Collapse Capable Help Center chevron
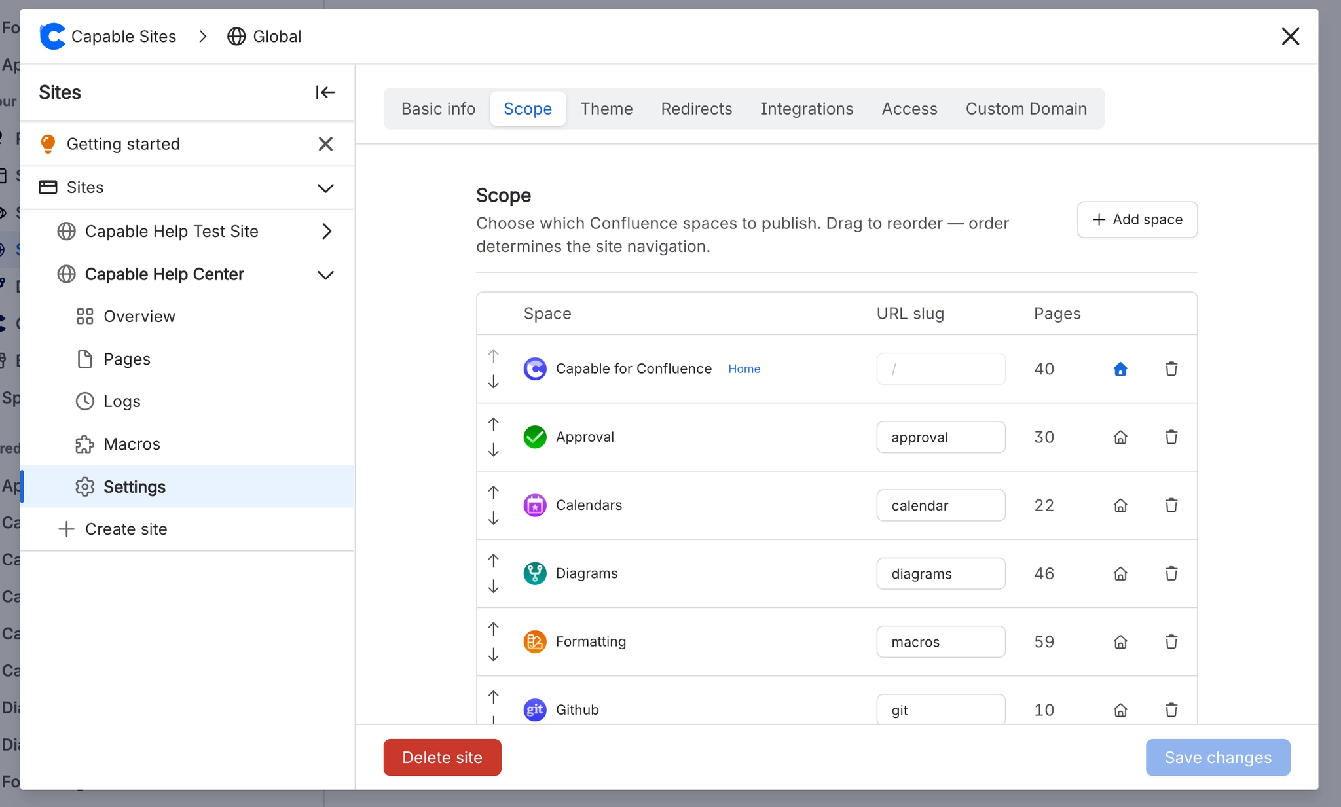Screen dimensions: 1341x807 pos(325,275)
